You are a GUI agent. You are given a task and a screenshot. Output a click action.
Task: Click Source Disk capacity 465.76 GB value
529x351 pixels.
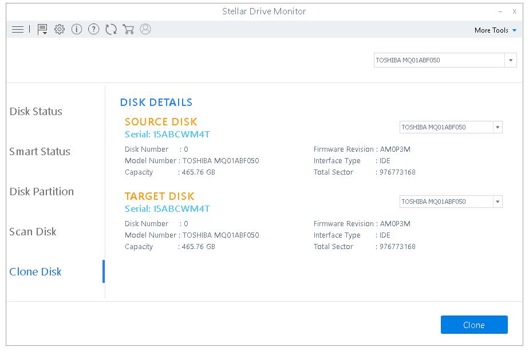click(198, 172)
